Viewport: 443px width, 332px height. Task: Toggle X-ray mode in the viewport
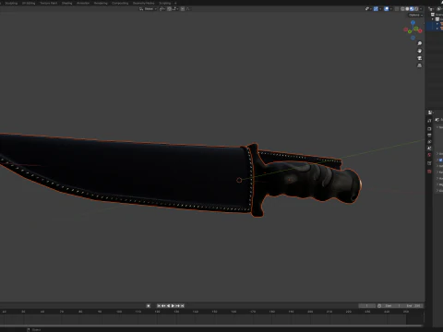(x=397, y=9)
